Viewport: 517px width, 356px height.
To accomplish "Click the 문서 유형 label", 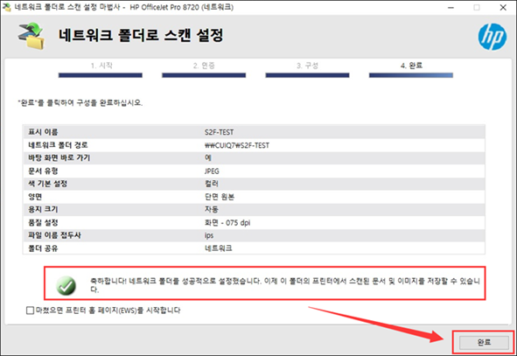I will [x=43, y=171].
